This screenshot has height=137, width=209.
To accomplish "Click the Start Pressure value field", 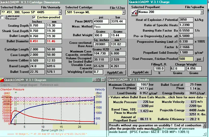I will click(x=186, y=59).
